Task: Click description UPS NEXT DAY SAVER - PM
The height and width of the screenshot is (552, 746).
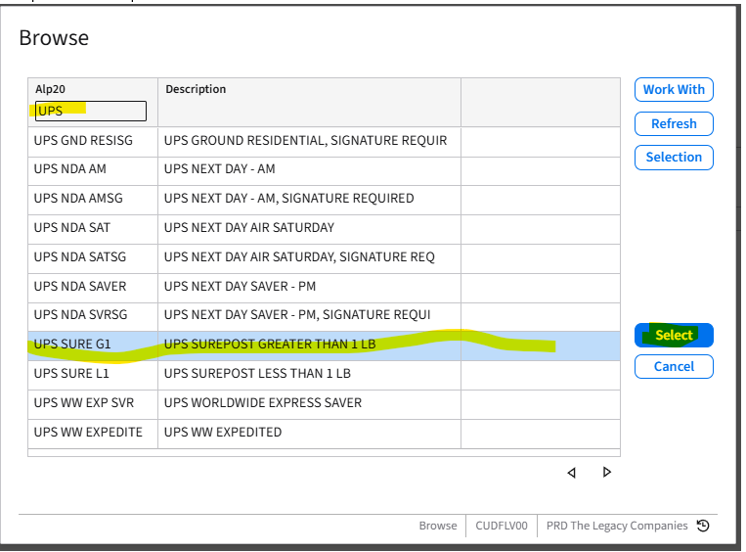Action: click(x=240, y=286)
